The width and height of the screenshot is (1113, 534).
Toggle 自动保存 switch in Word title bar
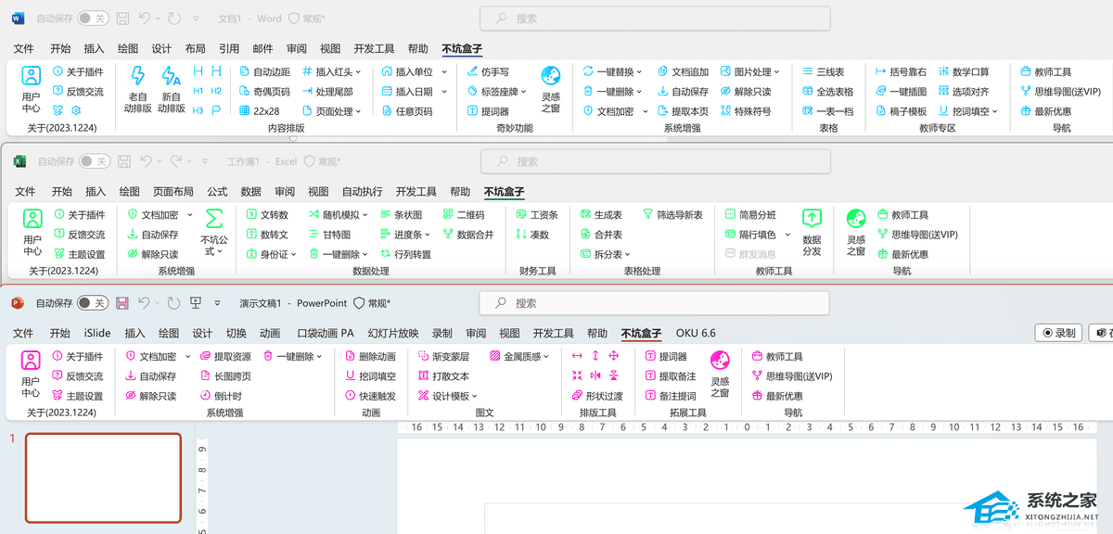92,18
